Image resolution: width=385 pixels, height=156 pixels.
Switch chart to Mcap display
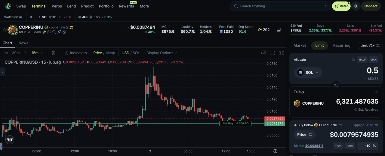click(110, 53)
